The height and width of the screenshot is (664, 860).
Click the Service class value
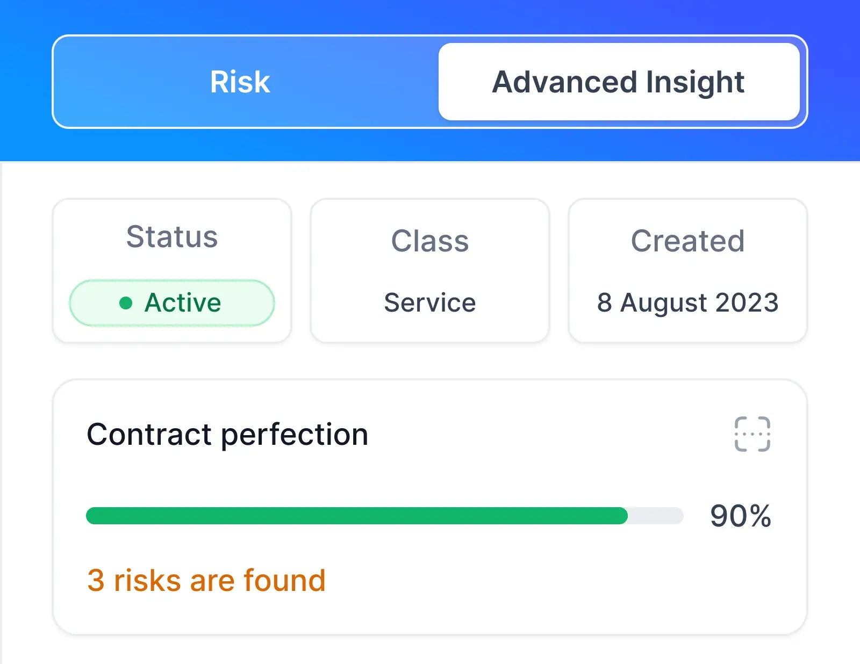430,302
